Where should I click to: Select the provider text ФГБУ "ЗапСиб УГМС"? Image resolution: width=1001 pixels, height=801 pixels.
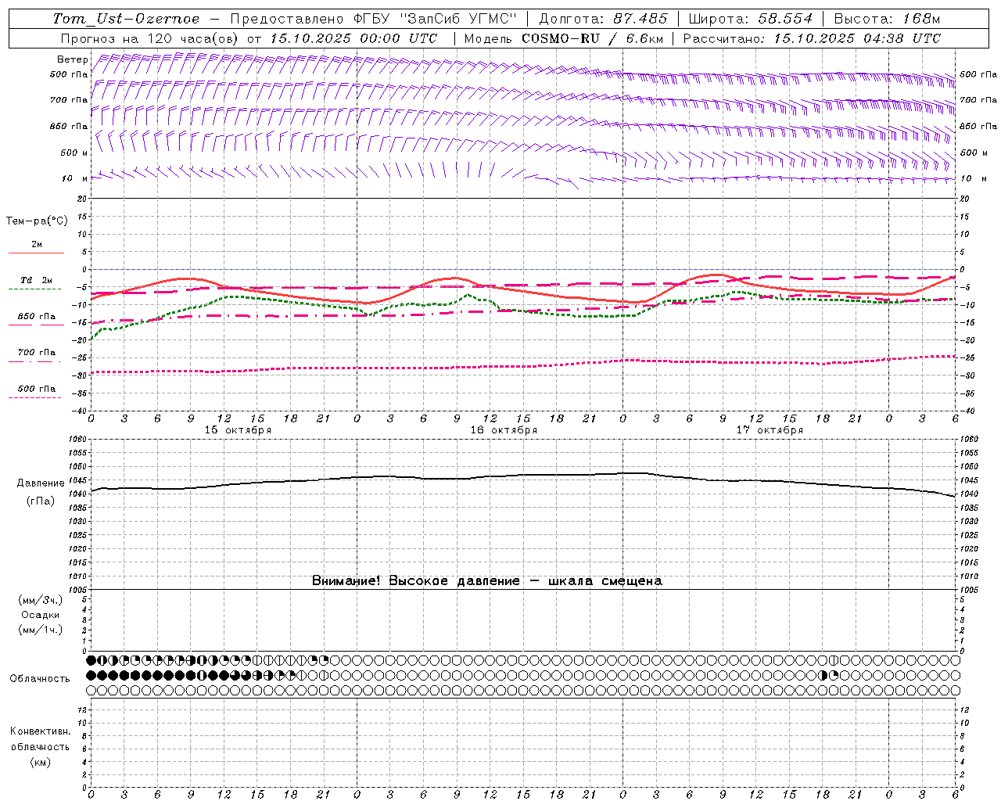[x=436, y=19]
